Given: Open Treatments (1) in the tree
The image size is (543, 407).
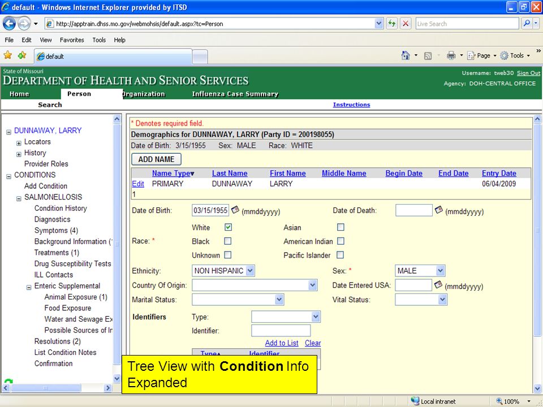Looking at the screenshot, I should (x=57, y=253).
